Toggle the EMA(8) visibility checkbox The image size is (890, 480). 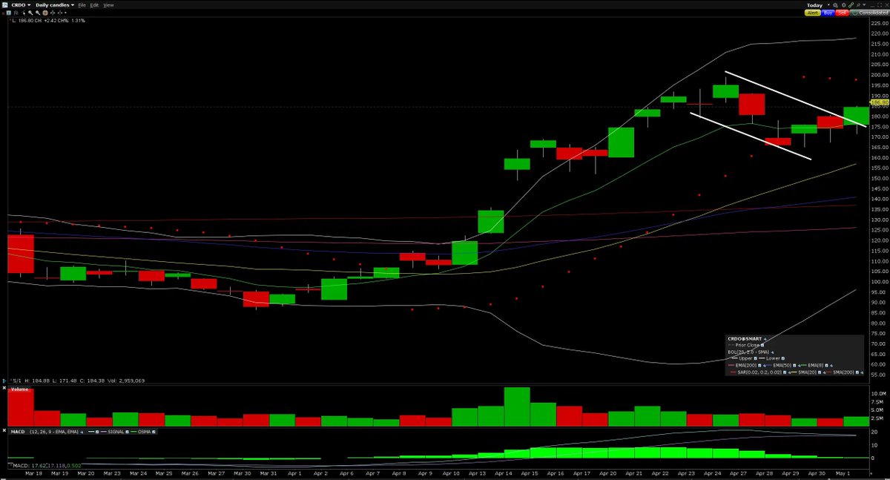click(x=826, y=365)
